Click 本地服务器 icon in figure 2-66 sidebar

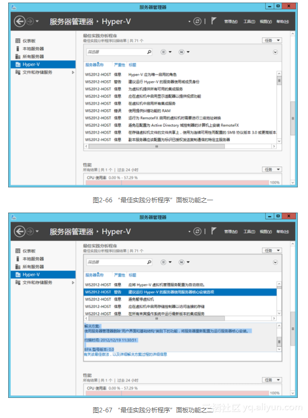[18, 48]
